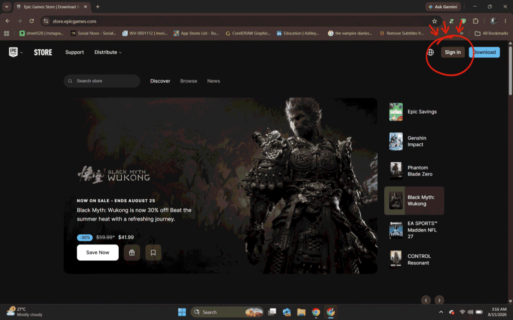Bookmark this page with the star icon
513x320 pixels.
click(434, 21)
